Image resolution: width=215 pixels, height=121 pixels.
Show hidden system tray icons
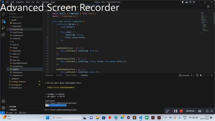tap(166, 118)
